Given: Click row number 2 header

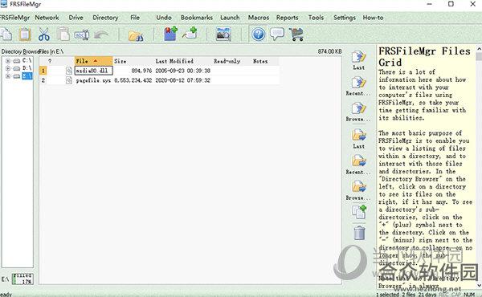Looking at the screenshot, I should tap(43, 80).
